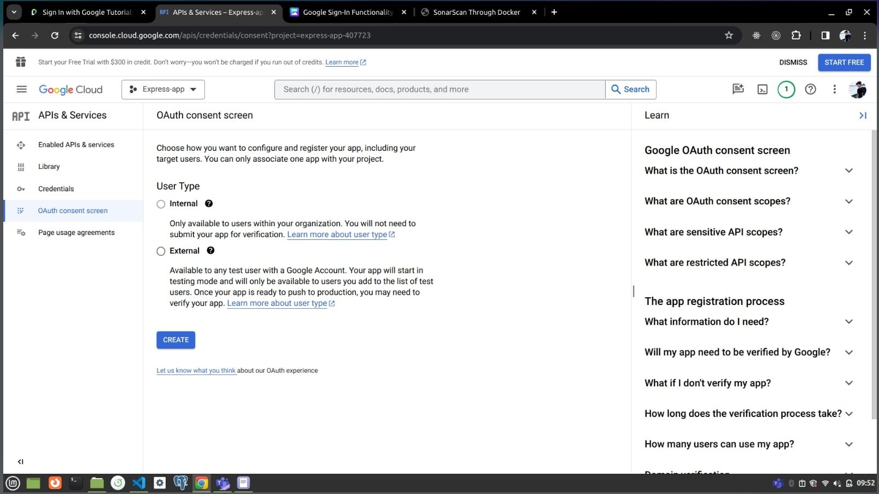The width and height of the screenshot is (879, 494).
Task: Open a new browser tab
Action: point(554,12)
